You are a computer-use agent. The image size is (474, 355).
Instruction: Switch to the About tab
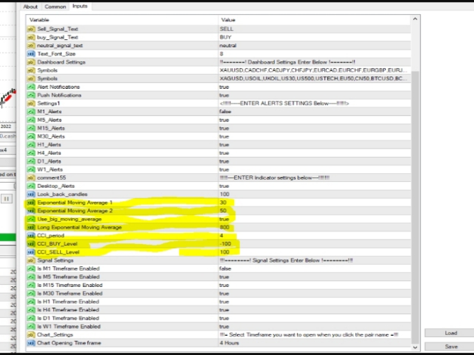(30, 7)
